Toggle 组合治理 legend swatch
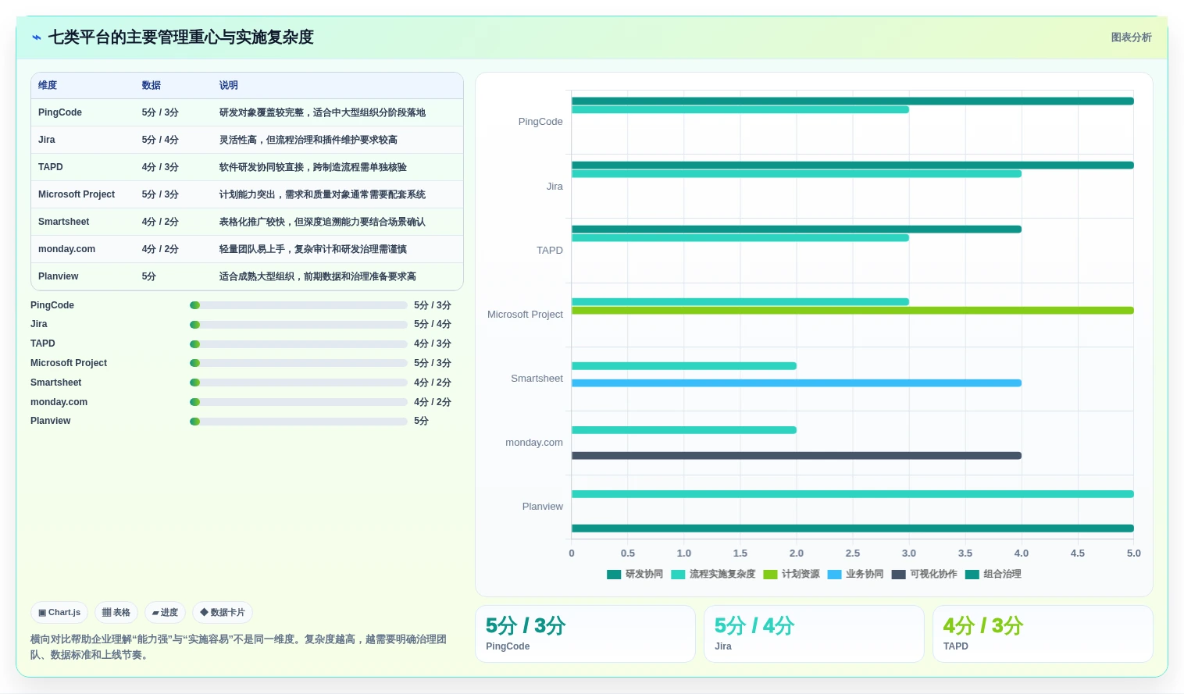 coord(972,575)
